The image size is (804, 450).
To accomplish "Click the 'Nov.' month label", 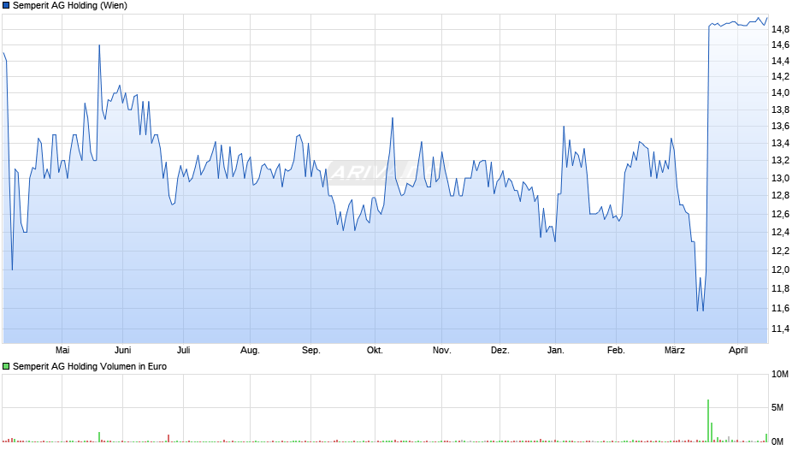I will point(441,351).
